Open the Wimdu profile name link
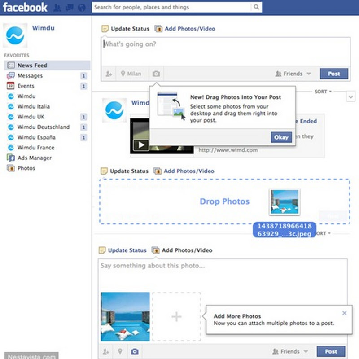The width and height of the screenshot is (359, 359). tap(43, 28)
